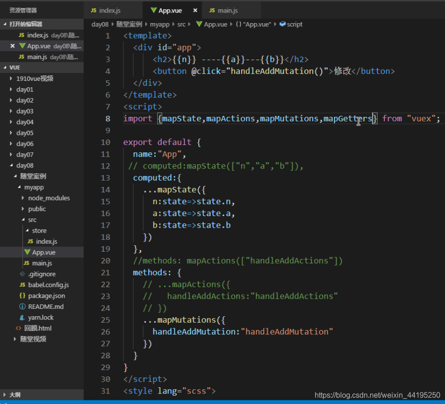Click the info icon beside README.md
The width and height of the screenshot is (445, 404).
click(22, 307)
